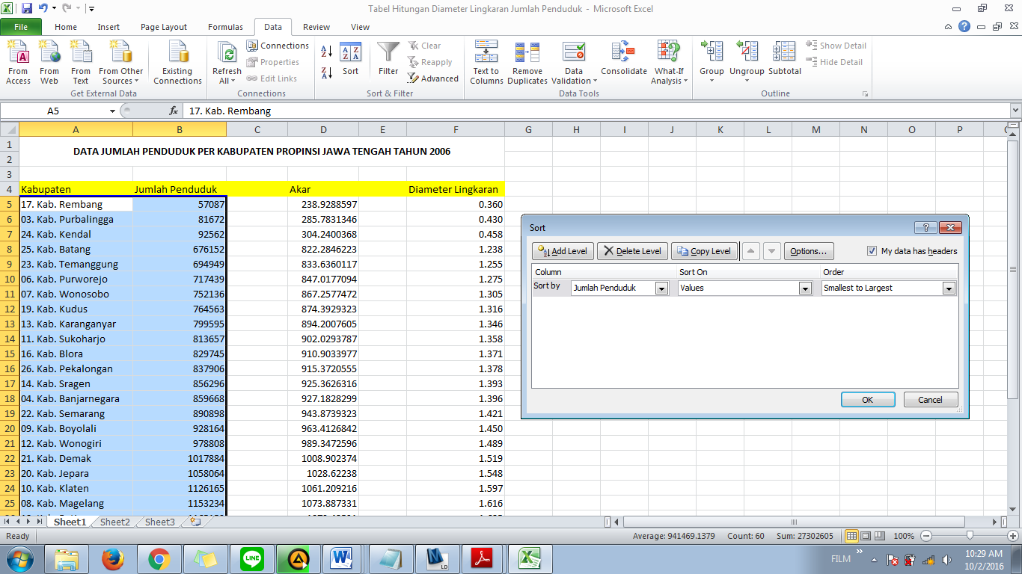Click the Undo icon in quick access toolbar
This screenshot has height=574, width=1022.
tap(43, 8)
